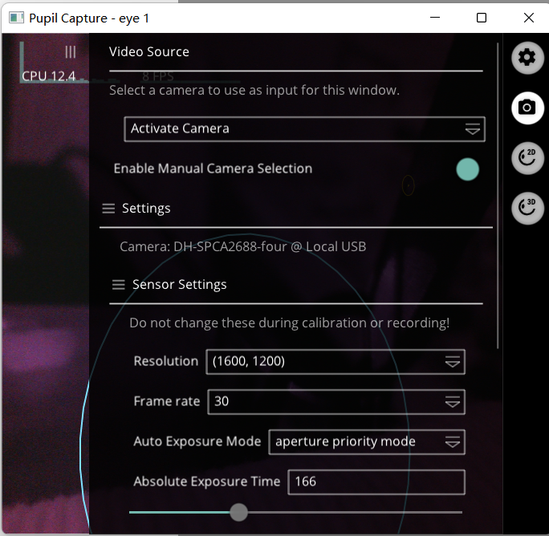Close the Pupil Capture eye 1 window
549x536 pixels.
[529, 18]
